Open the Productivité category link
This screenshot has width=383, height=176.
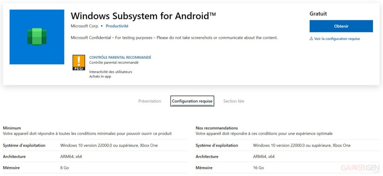(x=117, y=26)
